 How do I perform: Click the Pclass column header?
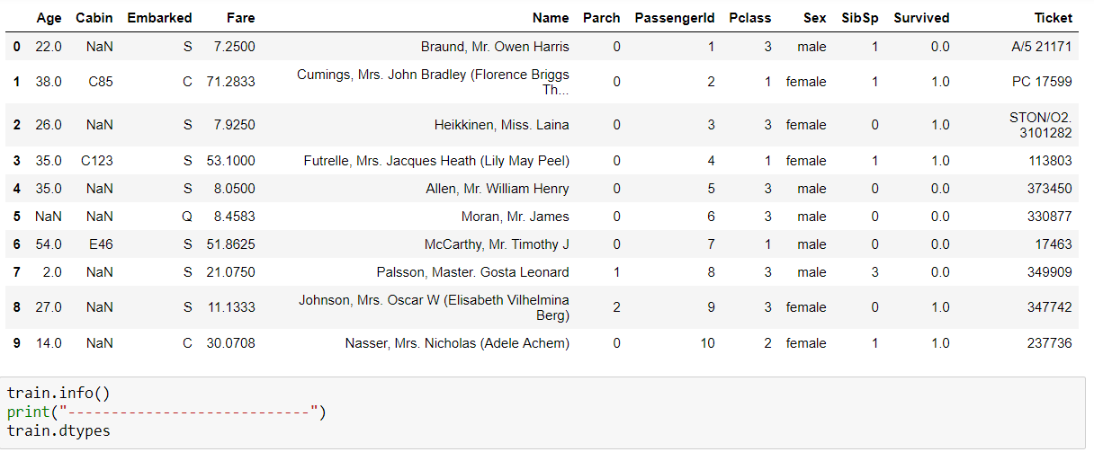tap(750, 18)
